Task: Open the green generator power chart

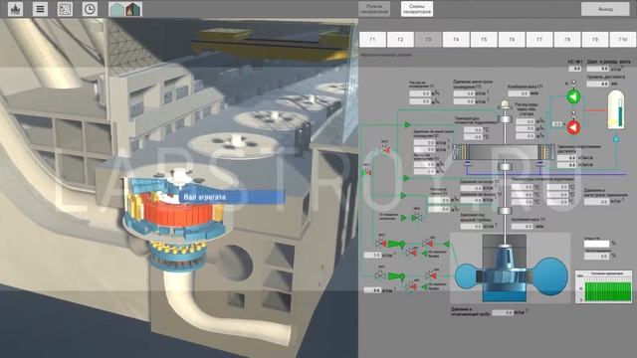Action: pos(604,286)
